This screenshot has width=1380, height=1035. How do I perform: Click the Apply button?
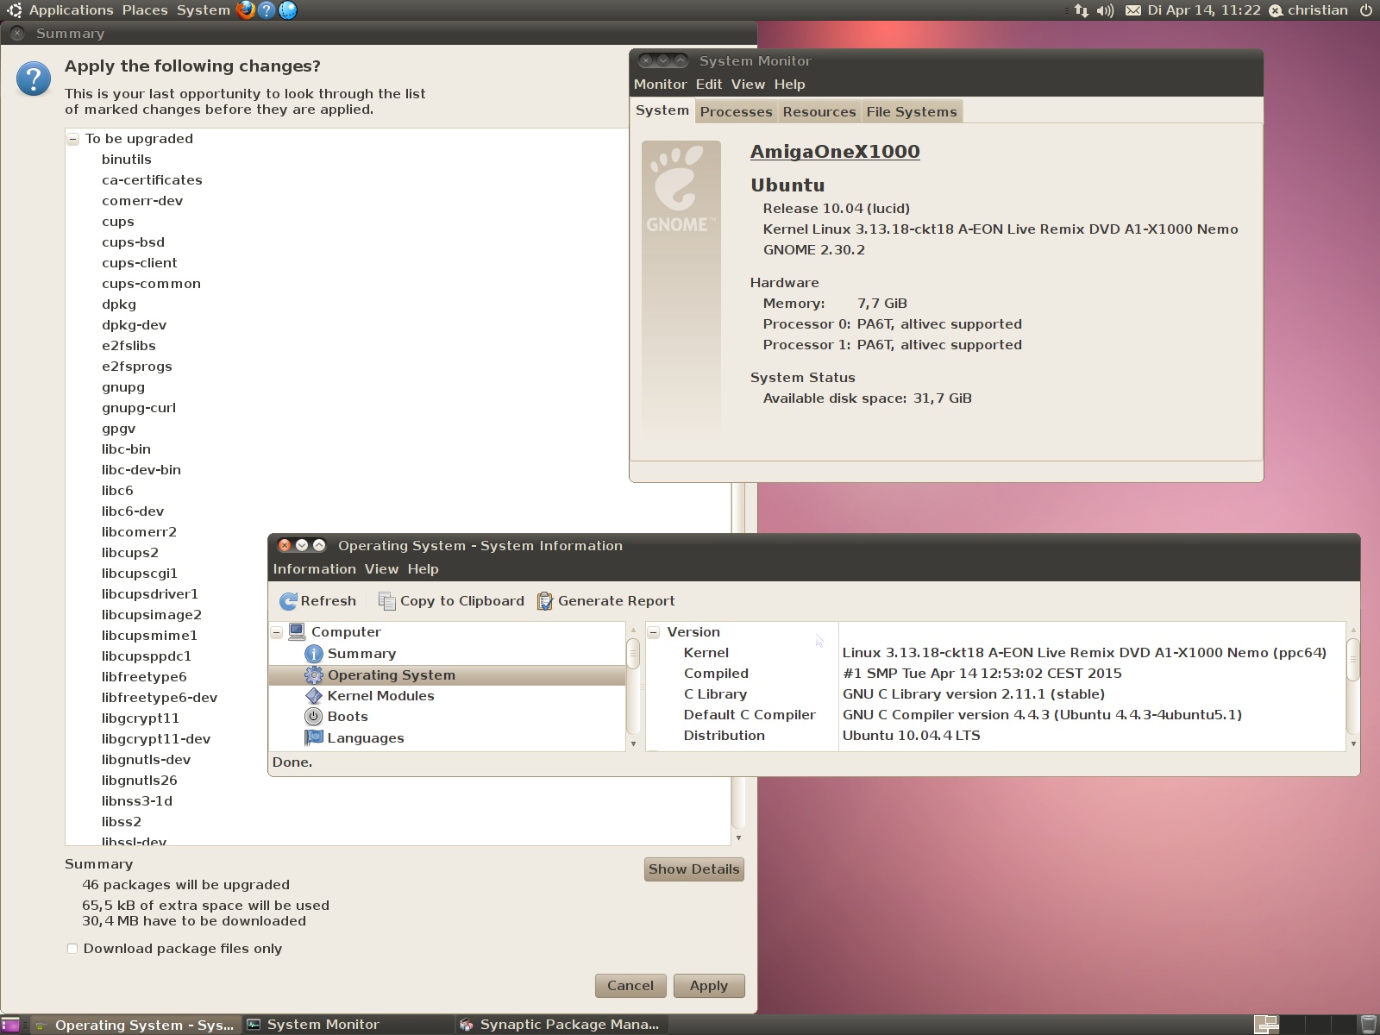(708, 986)
